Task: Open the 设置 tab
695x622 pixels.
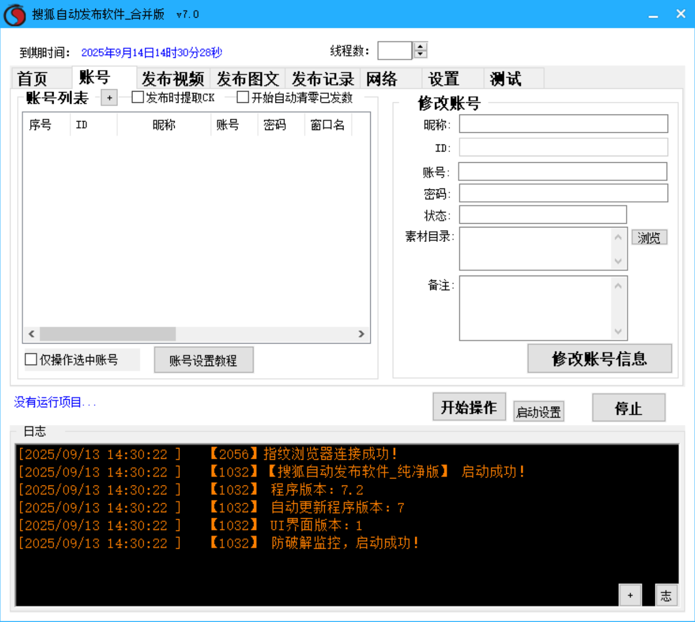Action: pyautogui.click(x=444, y=79)
